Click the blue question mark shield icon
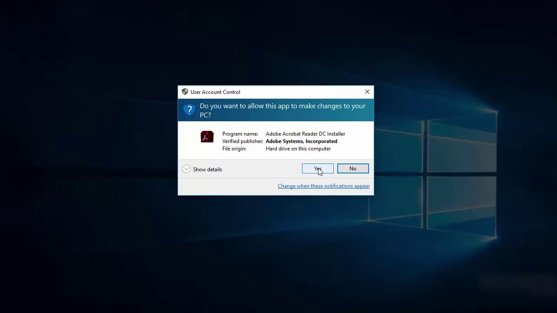 coord(189,110)
